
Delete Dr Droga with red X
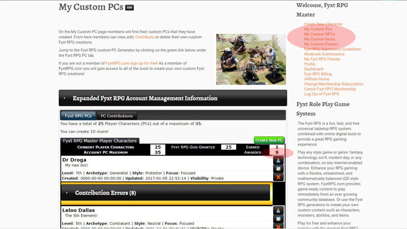pos(278,177)
